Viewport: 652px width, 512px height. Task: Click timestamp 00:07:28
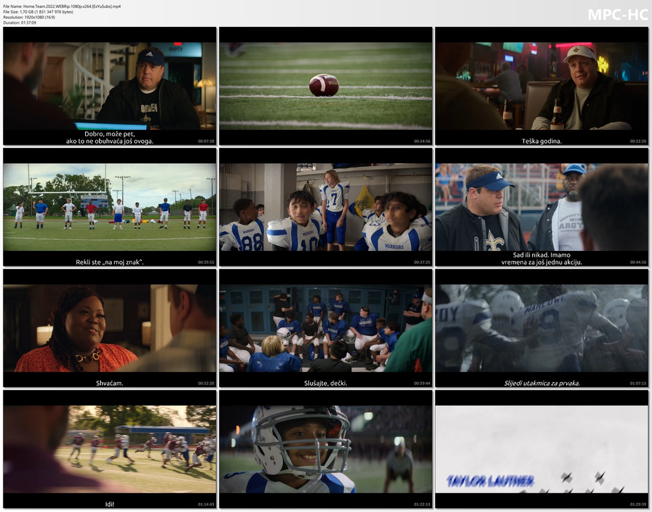click(x=206, y=141)
